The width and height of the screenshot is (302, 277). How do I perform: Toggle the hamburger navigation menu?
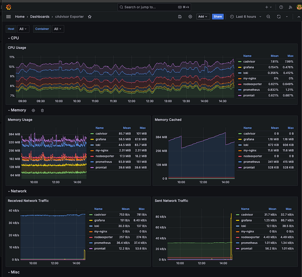(x=8, y=17)
